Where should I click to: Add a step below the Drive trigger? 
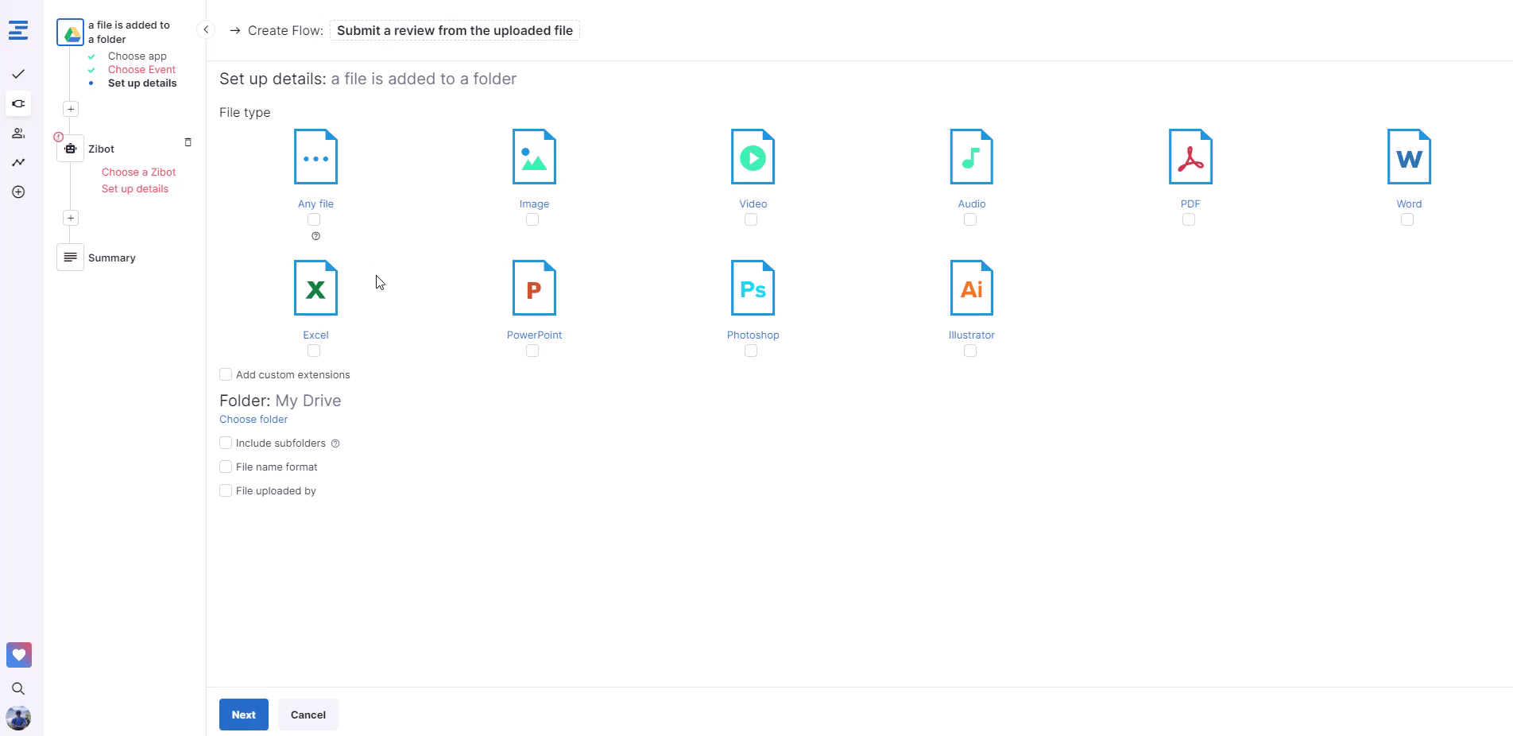[71, 109]
